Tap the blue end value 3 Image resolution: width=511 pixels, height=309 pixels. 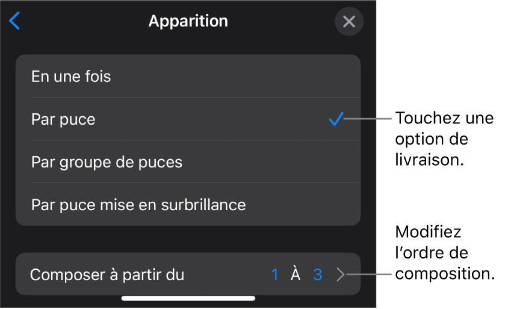tap(318, 275)
